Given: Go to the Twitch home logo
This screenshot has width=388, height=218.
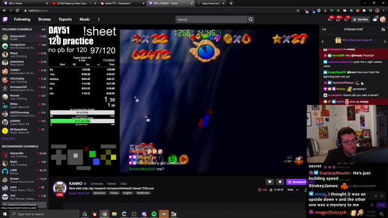Looking at the screenshot, I should pyautogui.click(x=5, y=19).
